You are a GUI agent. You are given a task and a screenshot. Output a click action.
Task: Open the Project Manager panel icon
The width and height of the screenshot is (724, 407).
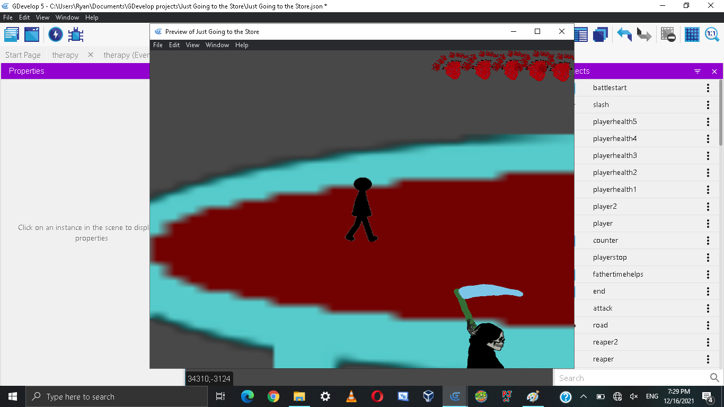[12, 34]
